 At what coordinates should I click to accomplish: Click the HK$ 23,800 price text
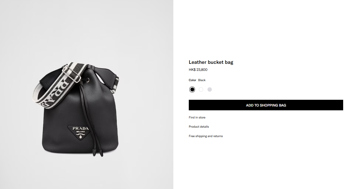198,70
